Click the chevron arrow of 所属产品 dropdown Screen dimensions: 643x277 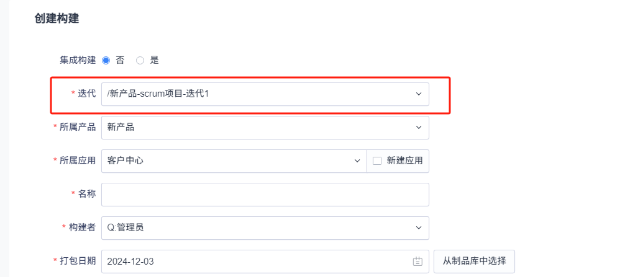tap(418, 128)
